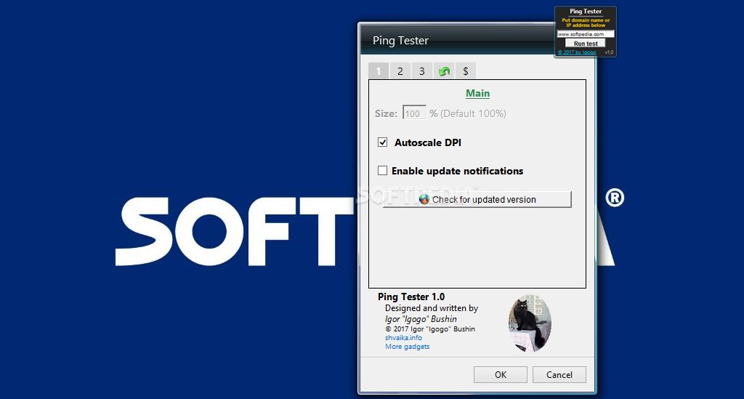Screen dimensions: 744x399
Task: Click the Size percentage input field
Action: tap(414, 113)
